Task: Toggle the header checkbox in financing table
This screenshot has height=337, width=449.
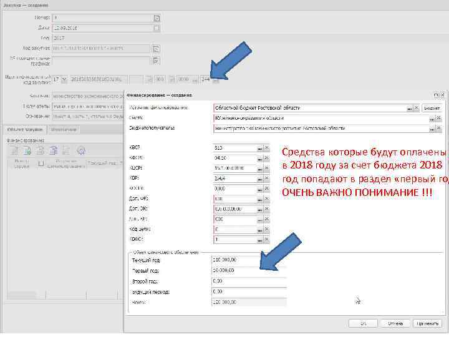Action: (41, 164)
